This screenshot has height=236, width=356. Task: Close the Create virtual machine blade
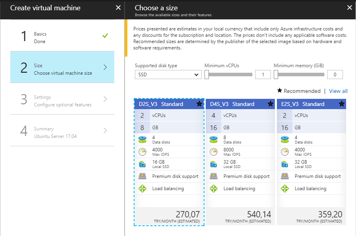(x=118, y=8)
